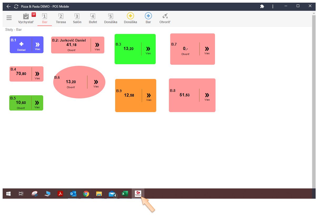Open the extensions puzzle icon
This screenshot has height=215, width=318.
[262, 6]
